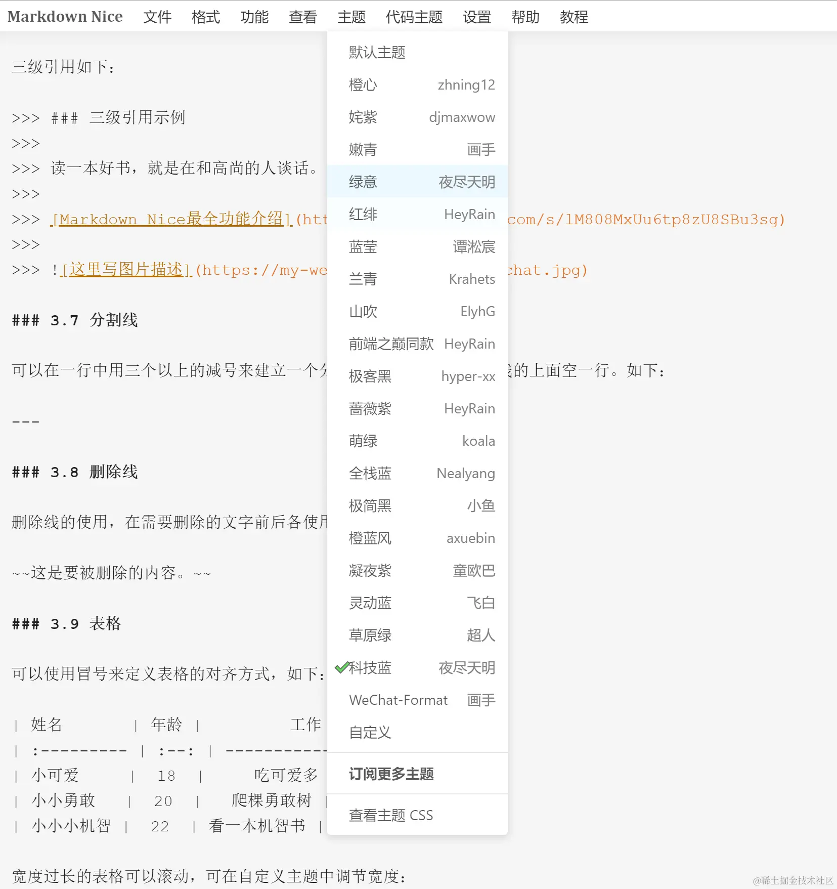
Task: Open the 设置 menu
Action: click(x=477, y=17)
